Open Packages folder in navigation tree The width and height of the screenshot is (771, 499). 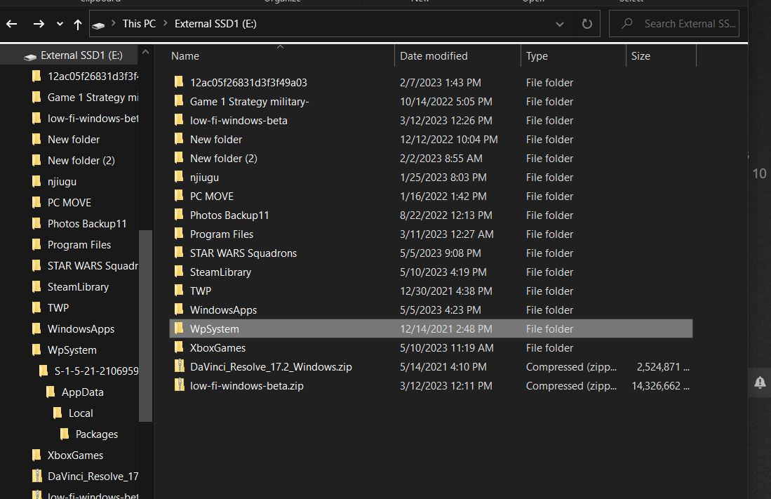pos(96,434)
